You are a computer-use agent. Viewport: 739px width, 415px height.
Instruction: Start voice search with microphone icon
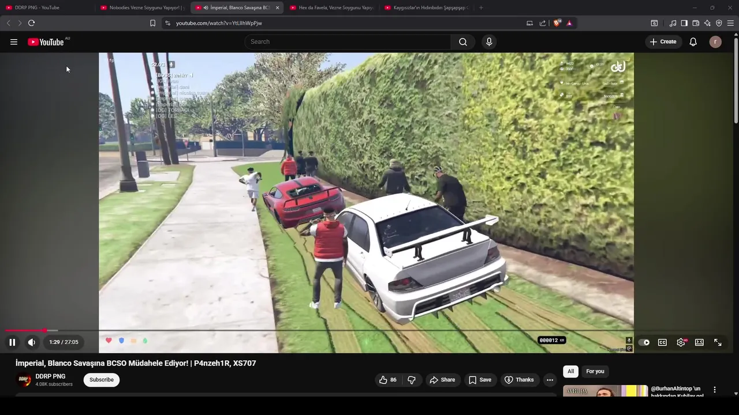[489, 41]
